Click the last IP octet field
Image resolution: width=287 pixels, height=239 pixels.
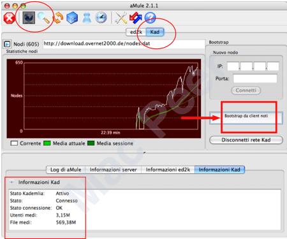coord(273,66)
